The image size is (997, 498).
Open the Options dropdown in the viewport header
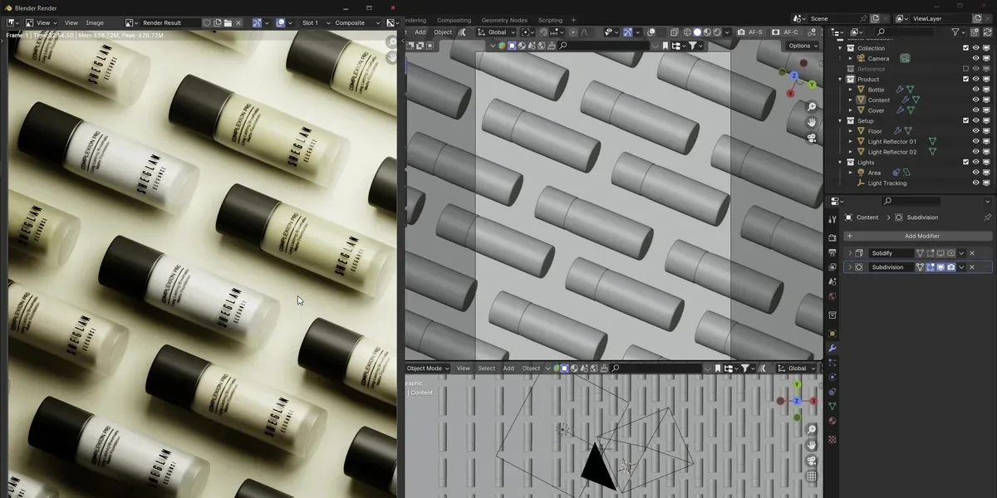tap(800, 46)
